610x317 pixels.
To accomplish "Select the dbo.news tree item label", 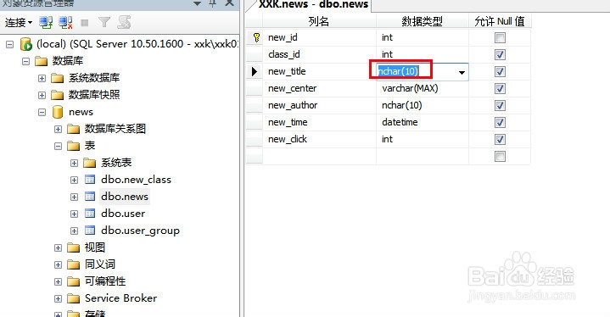I will point(125,197).
